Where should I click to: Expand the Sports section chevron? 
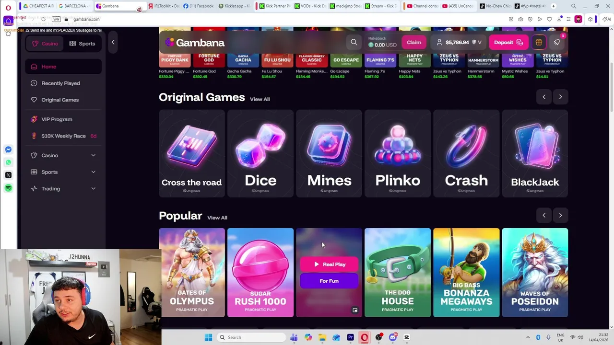point(93,172)
